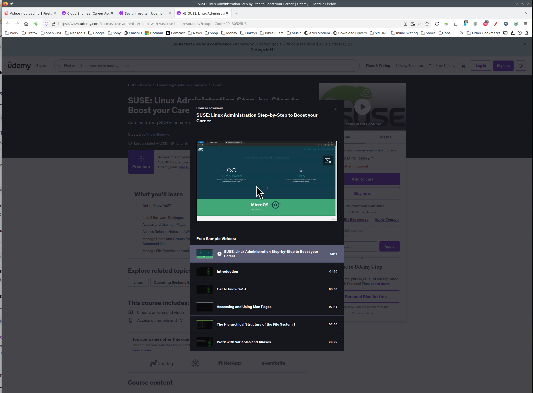Open the Extensions puzzle-piece icon
Screen dimensions: 533x393
(x=455, y=24)
